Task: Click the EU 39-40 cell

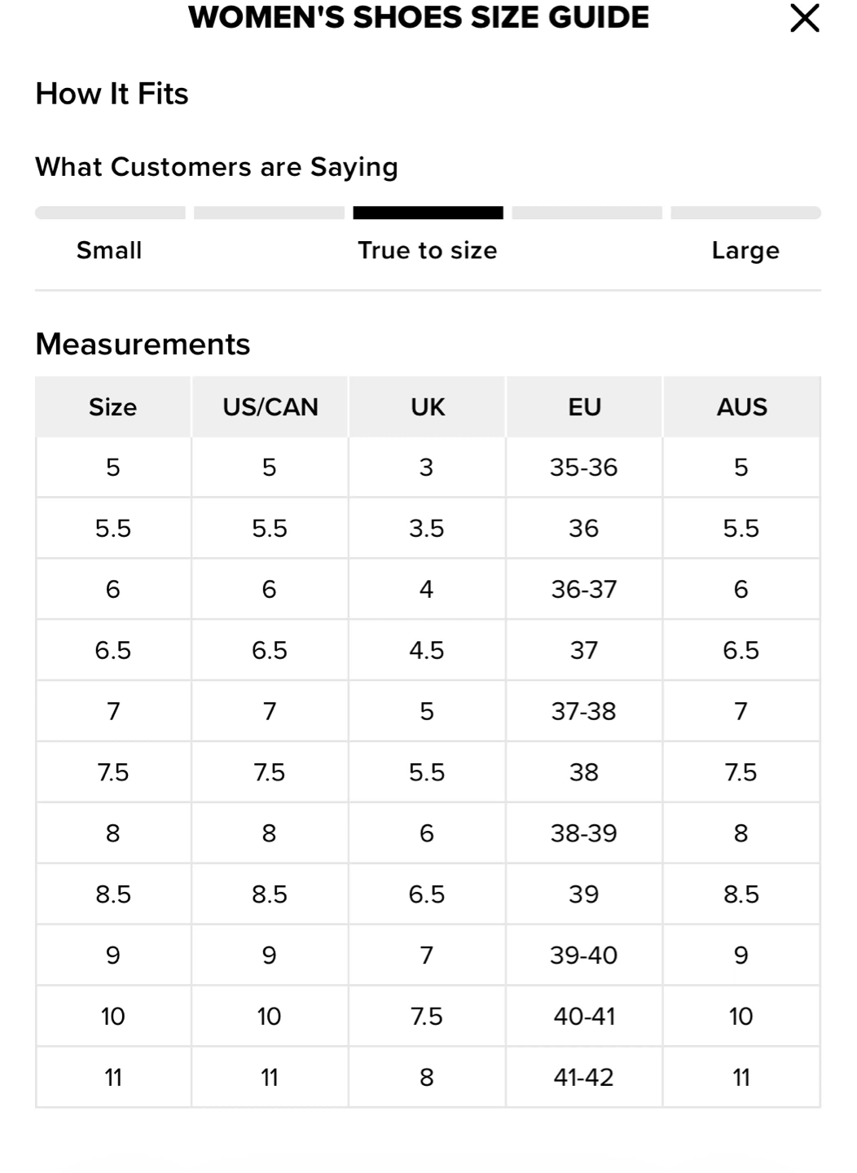Action: pos(584,955)
